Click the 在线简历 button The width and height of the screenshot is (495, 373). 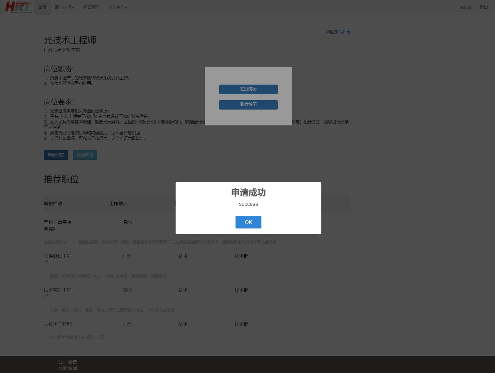pyautogui.click(x=248, y=89)
